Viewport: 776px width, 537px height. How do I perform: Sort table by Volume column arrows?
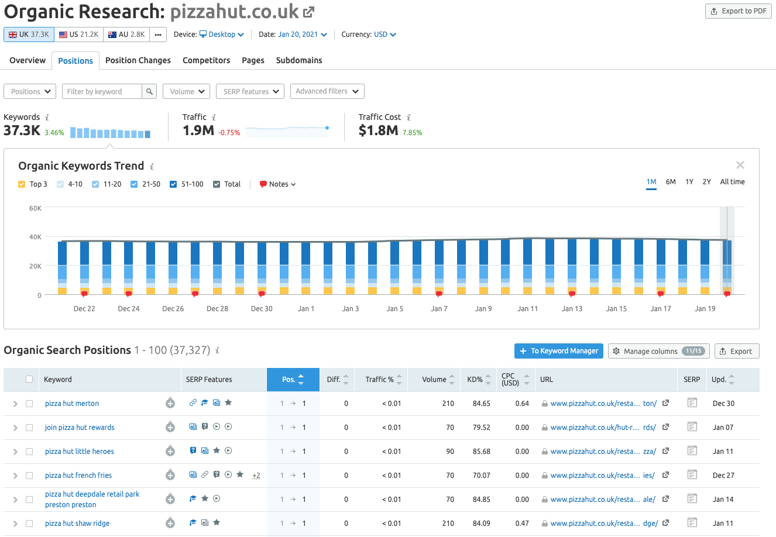pyautogui.click(x=452, y=380)
